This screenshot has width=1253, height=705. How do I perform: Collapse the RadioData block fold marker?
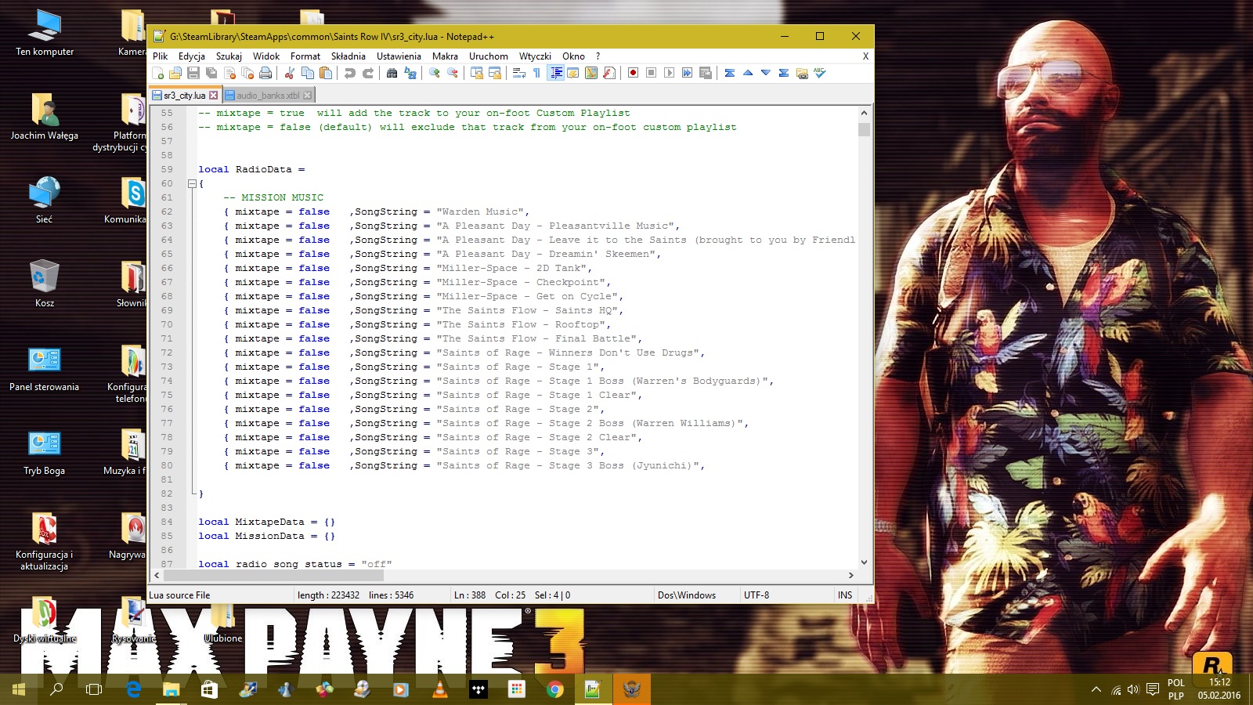192,183
